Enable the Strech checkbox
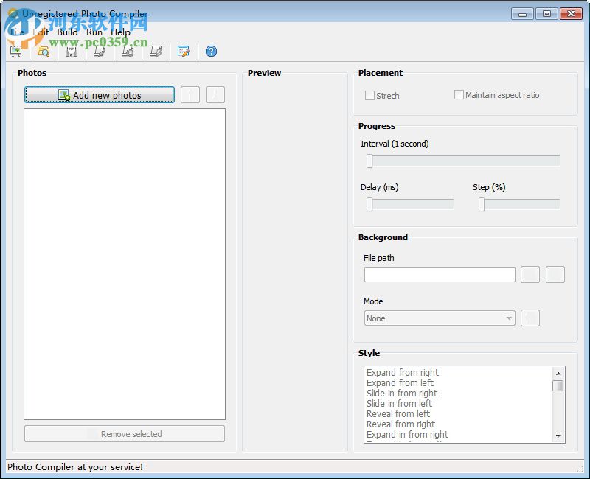This screenshot has width=590, height=479. [x=370, y=96]
